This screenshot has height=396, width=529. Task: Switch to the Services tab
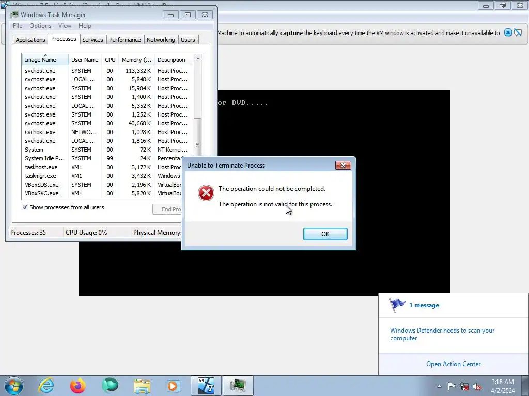92,40
